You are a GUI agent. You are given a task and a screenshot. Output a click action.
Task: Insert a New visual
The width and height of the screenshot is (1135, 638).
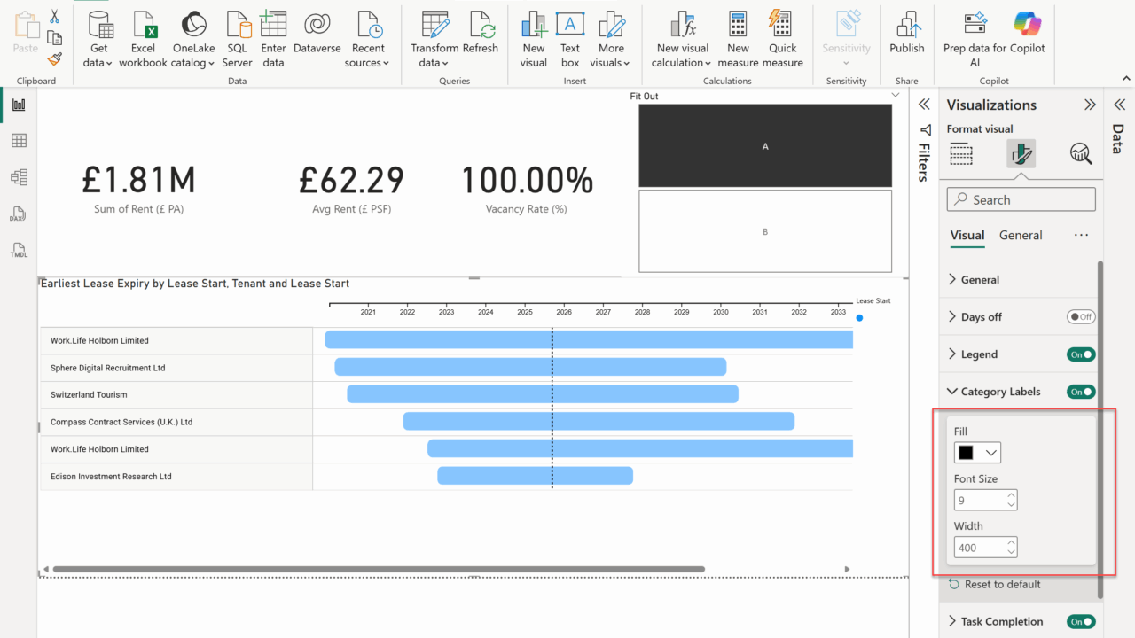point(534,40)
